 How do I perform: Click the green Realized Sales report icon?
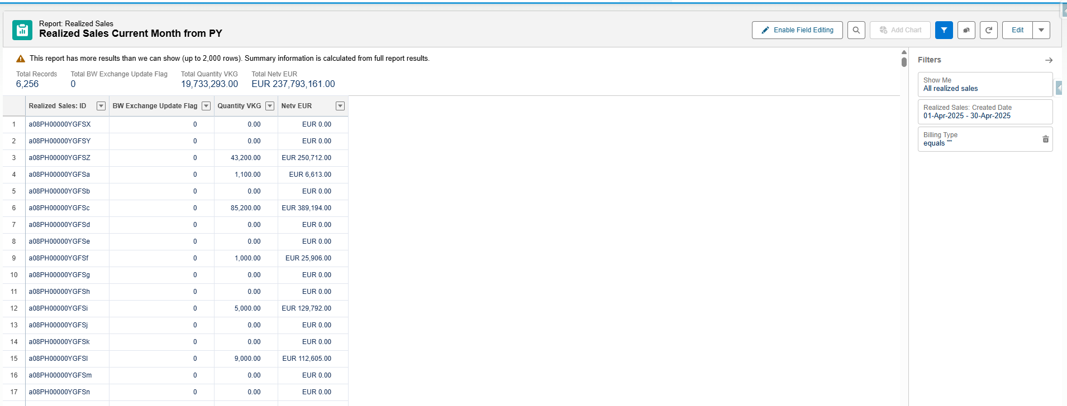[22, 30]
